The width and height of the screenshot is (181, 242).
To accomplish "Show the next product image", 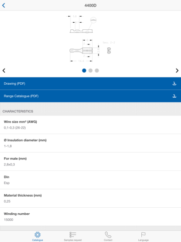I will 177,71.
